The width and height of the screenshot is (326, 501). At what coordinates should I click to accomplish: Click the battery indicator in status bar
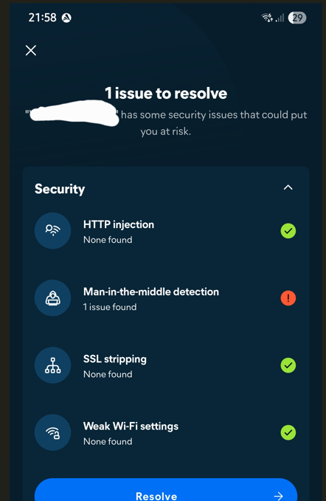pyautogui.click(x=297, y=18)
